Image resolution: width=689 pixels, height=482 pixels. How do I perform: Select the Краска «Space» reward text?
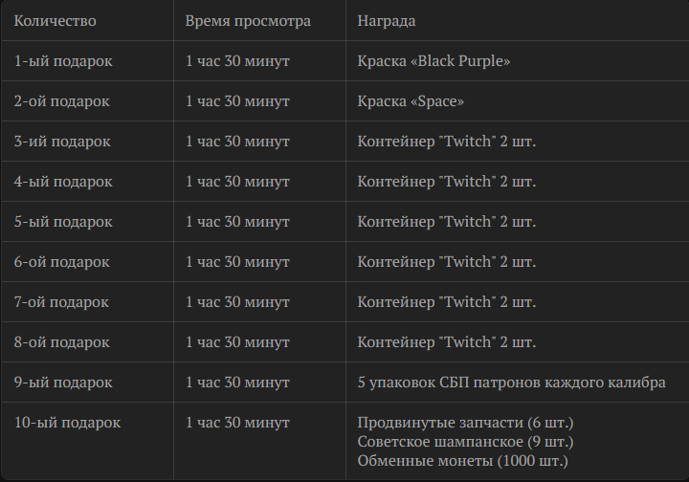pyautogui.click(x=411, y=101)
